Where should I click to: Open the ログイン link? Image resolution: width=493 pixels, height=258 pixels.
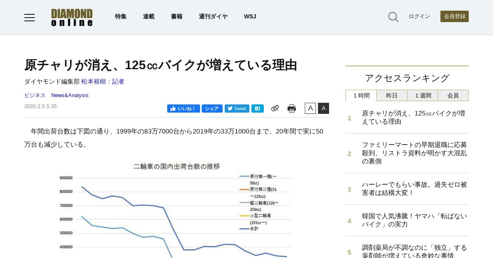tap(419, 16)
